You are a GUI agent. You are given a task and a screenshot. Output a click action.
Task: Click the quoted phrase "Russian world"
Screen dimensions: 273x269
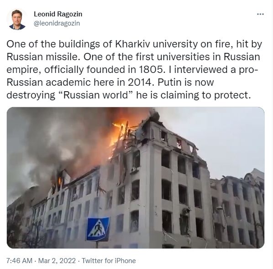(96, 95)
